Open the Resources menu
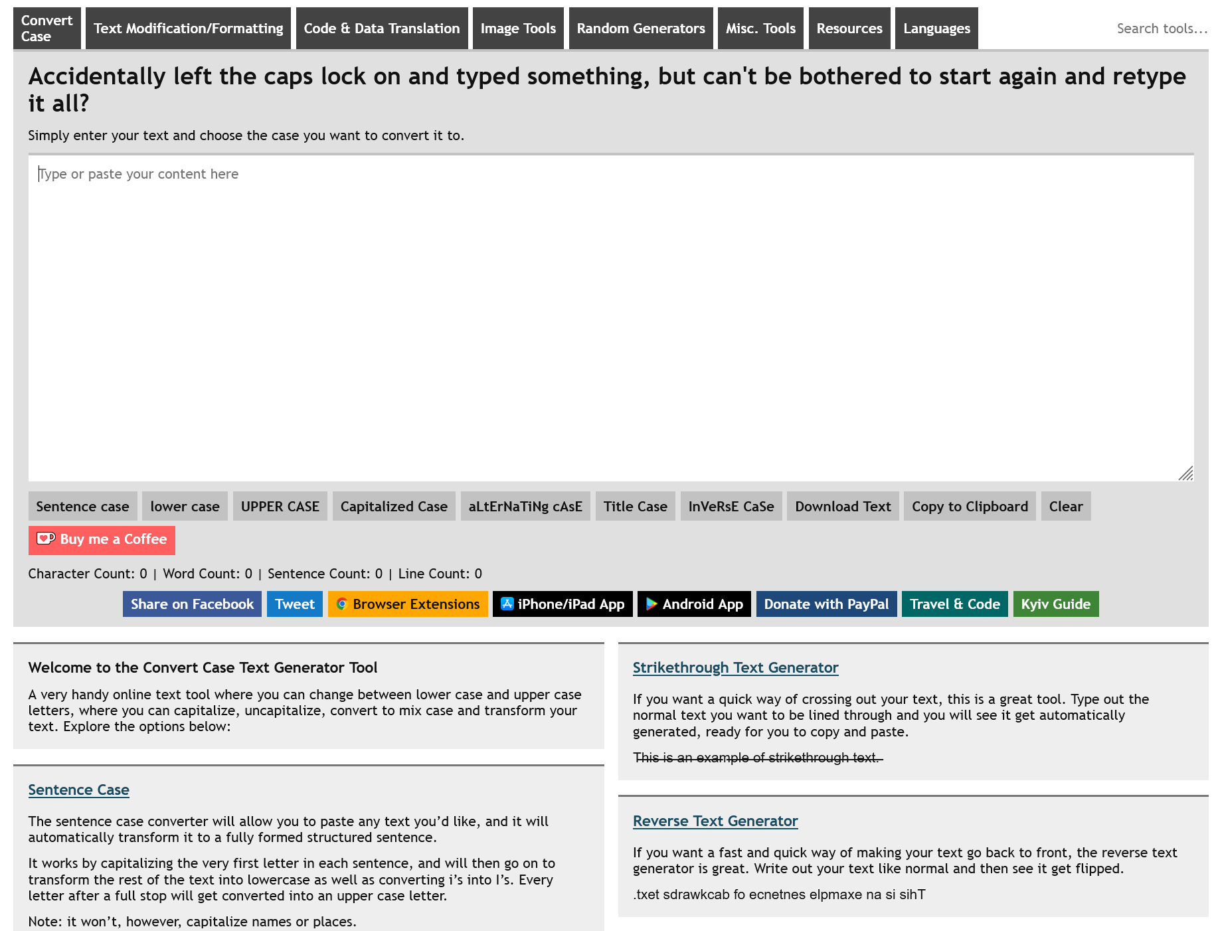The height and width of the screenshot is (931, 1216). (849, 29)
